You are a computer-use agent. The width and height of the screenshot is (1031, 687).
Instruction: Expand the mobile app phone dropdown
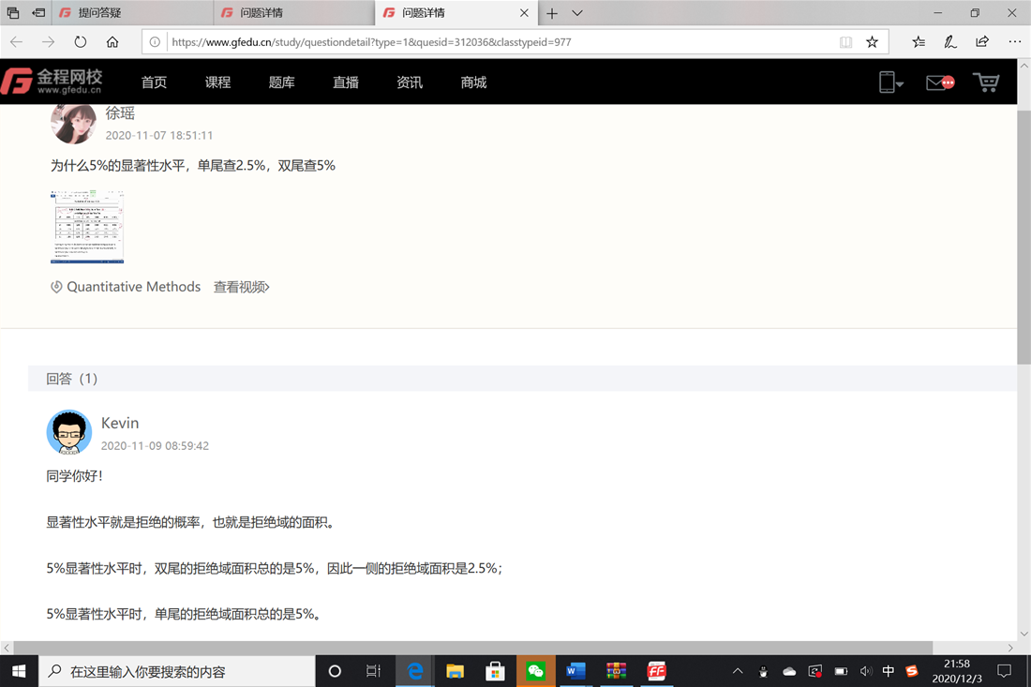point(891,82)
